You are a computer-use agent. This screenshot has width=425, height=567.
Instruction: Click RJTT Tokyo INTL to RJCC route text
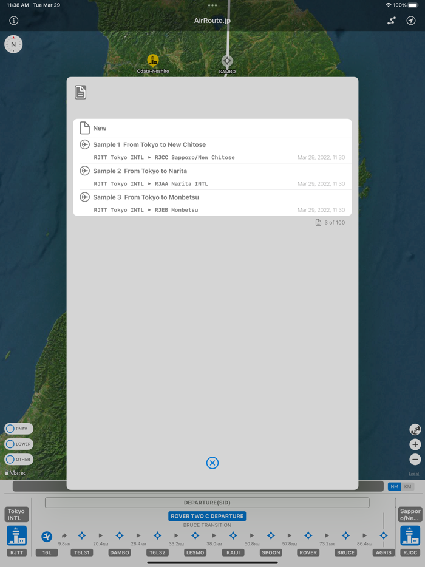pos(164,158)
